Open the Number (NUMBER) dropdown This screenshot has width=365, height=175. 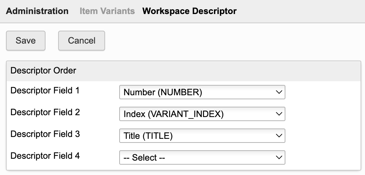point(202,93)
